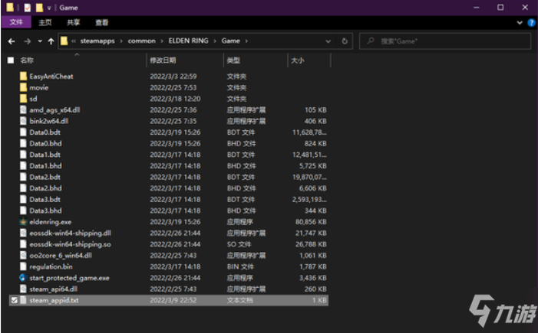
Task: Select the eossdk-win64-shipping.dll file icon
Action: [23, 233]
